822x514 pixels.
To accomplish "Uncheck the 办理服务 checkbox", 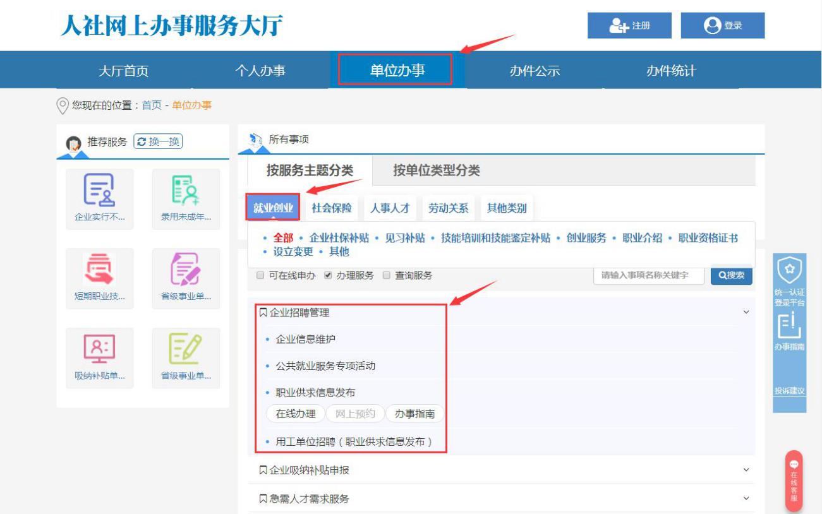I will click(x=328, y=275).
